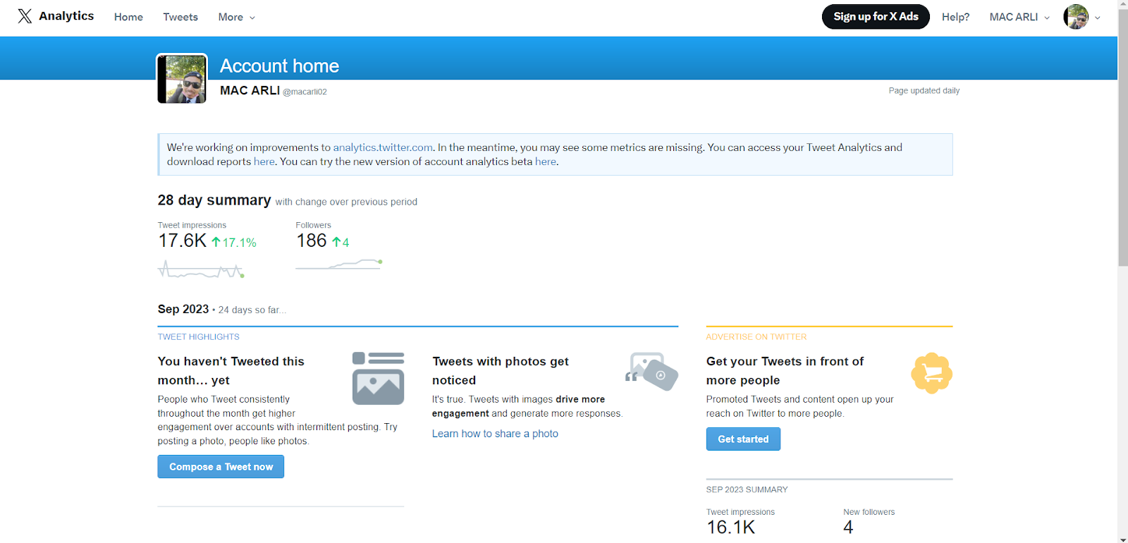
Task: Click the Page updated daily note
Action: tap(924, 91)
